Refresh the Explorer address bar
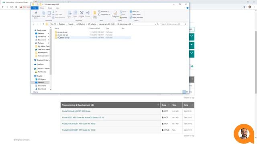Viewport: 257px width, 144px height. tap(158, 24)
